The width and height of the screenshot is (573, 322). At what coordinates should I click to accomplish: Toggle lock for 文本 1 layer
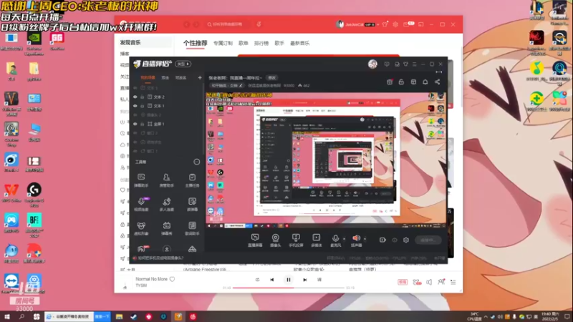[x=142, y=106]
